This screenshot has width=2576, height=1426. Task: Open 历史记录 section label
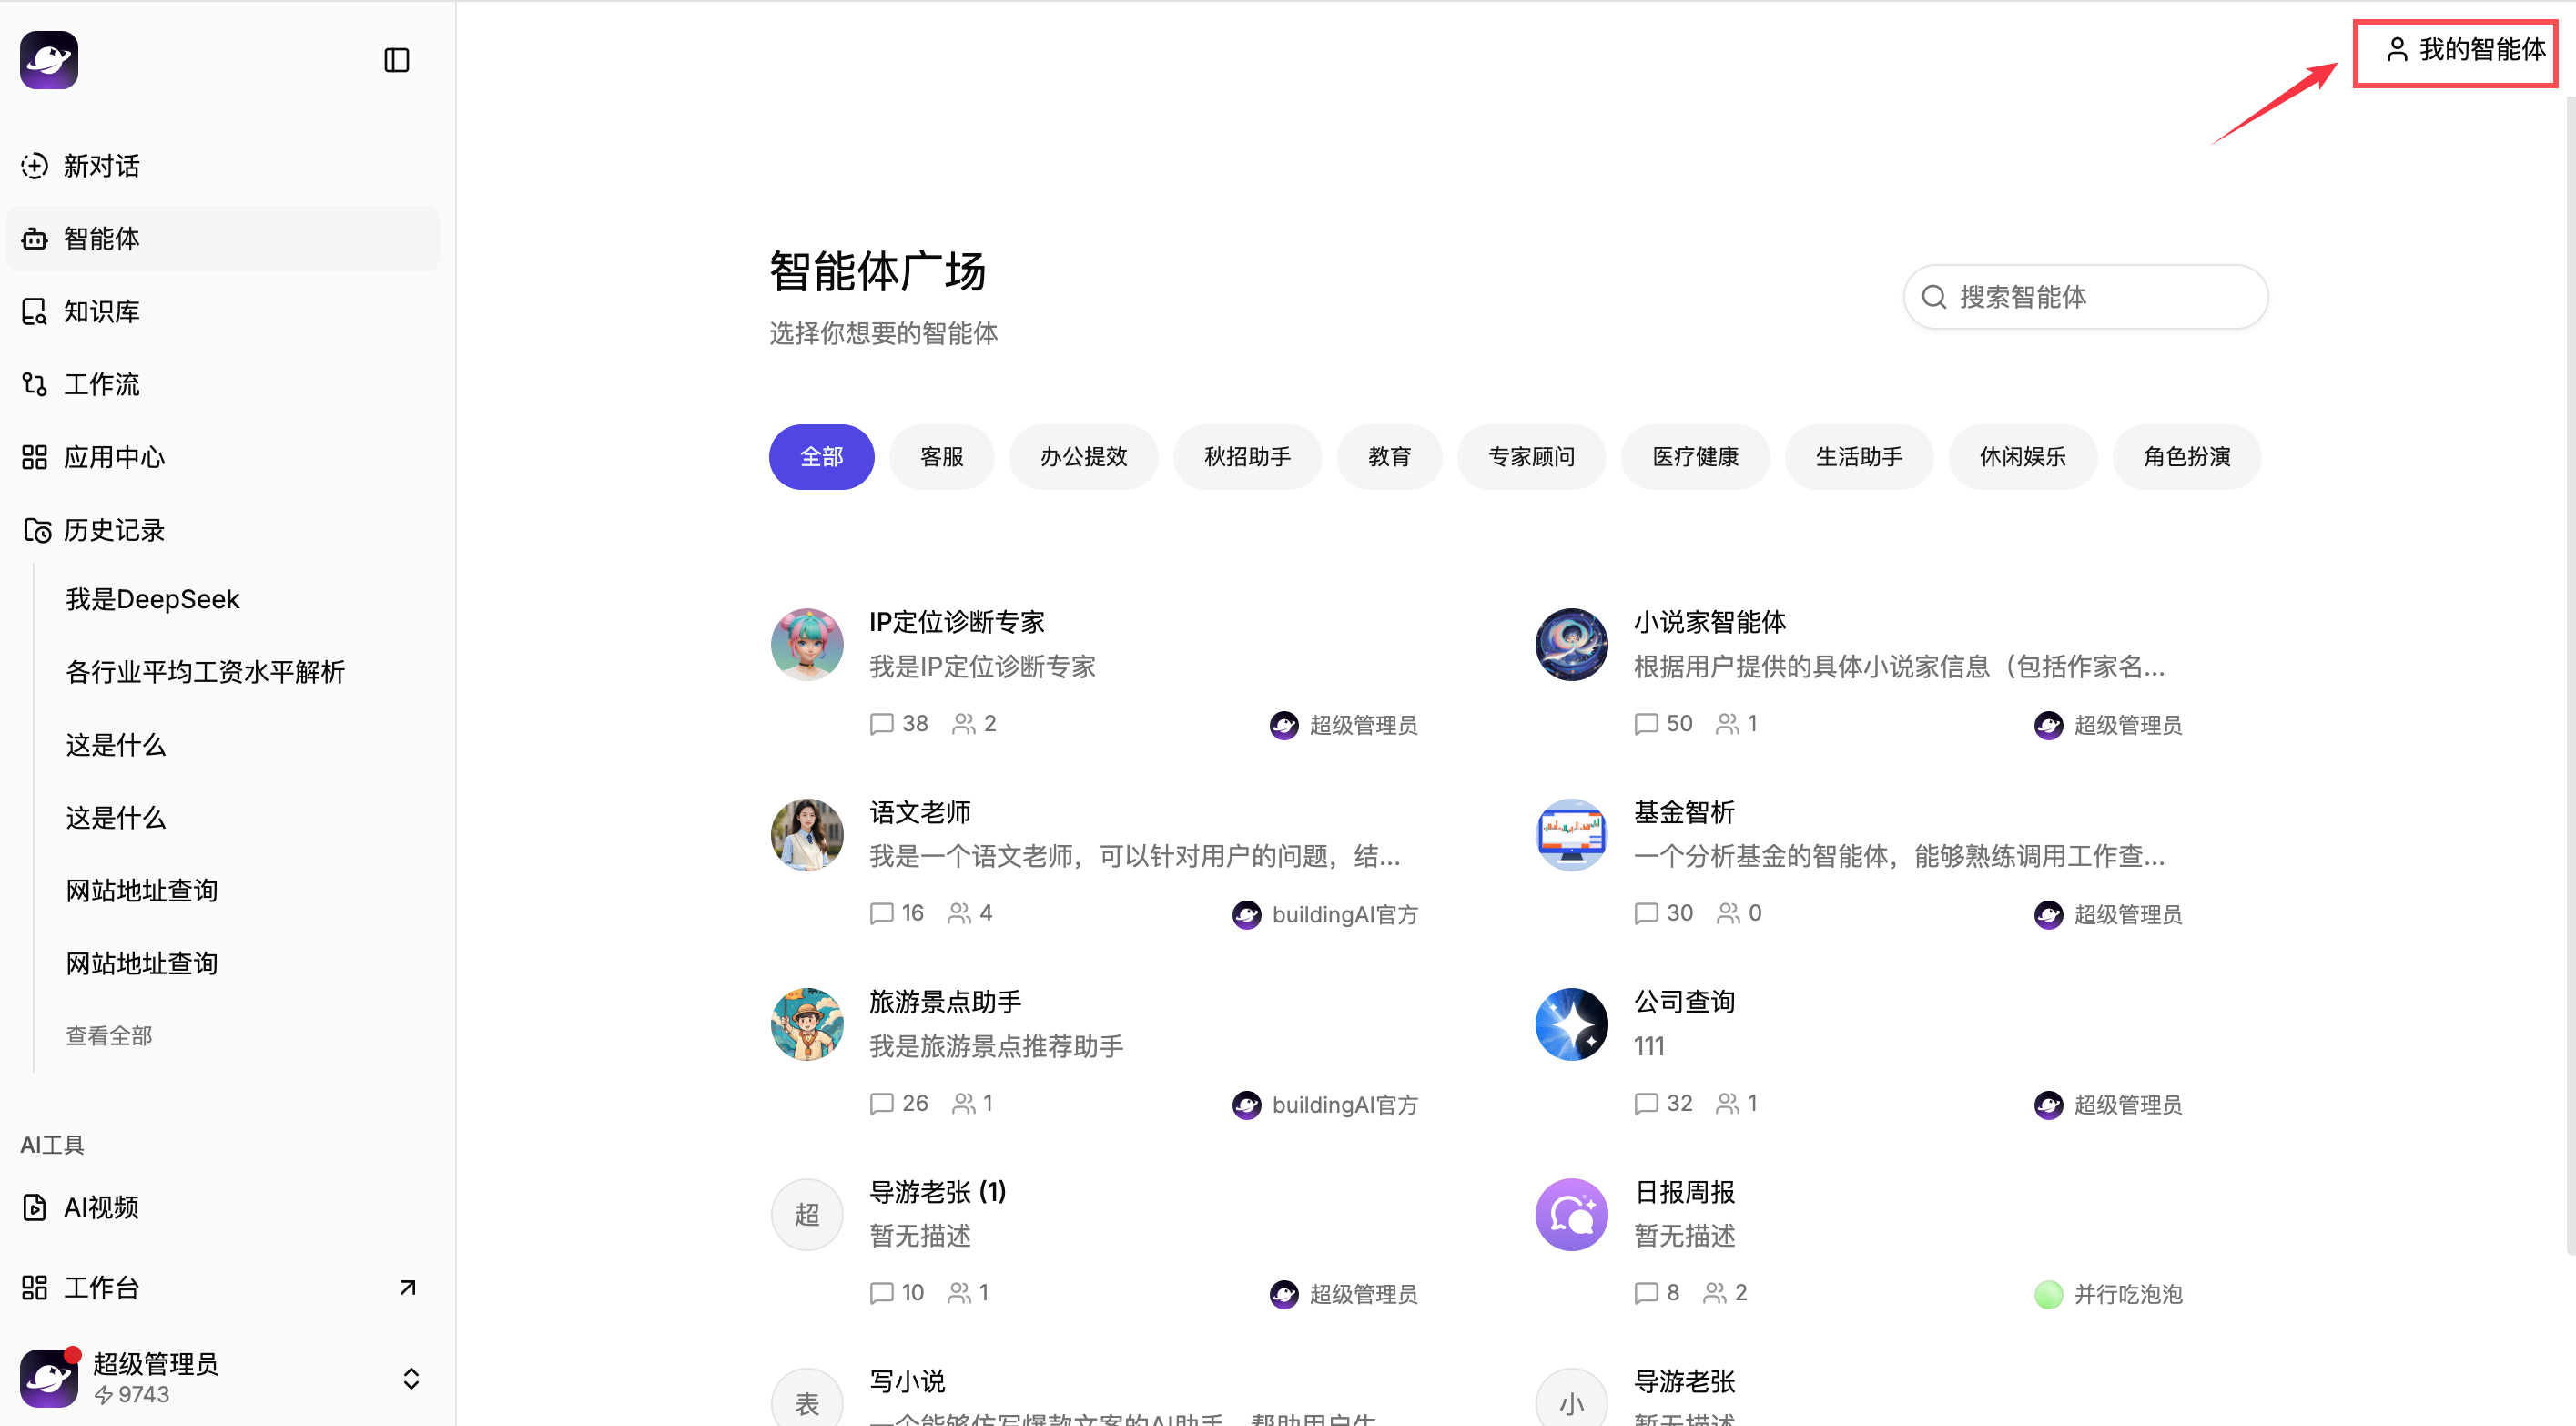pyautogui.click(x=114, y=530)
